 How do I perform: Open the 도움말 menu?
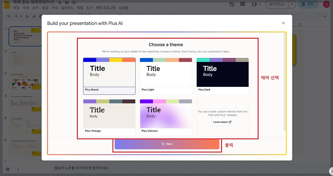(123, 8)
